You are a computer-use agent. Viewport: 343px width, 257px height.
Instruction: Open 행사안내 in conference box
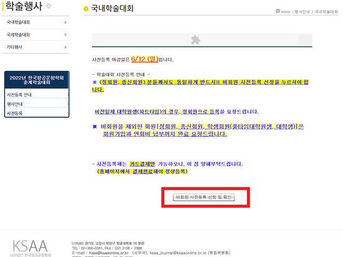point(15,104)
